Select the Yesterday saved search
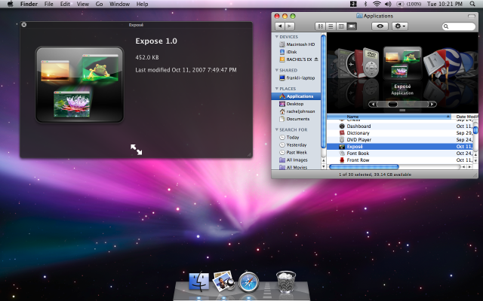Image resolution: width=483 pixels, height=301 pixels. 297,145
